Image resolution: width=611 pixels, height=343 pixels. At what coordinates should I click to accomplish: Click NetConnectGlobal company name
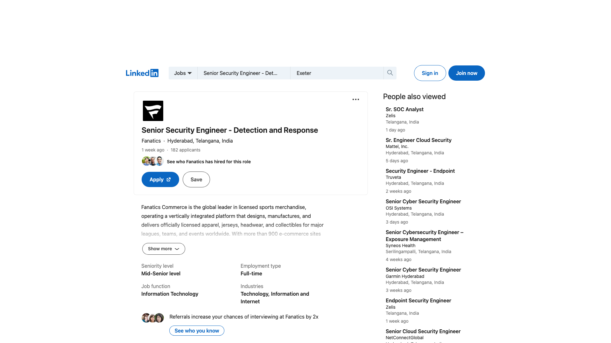click(404, 338)
